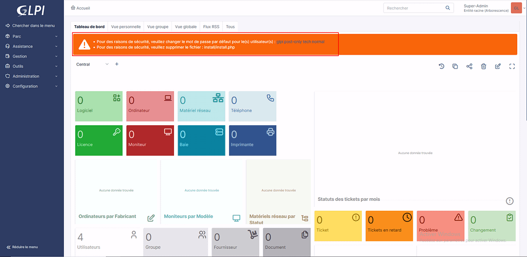Image resolution: width=527 pixels, height=257 pixels.
Task: Expand the Assistance sidebar menu
Action: click(31, 46)
